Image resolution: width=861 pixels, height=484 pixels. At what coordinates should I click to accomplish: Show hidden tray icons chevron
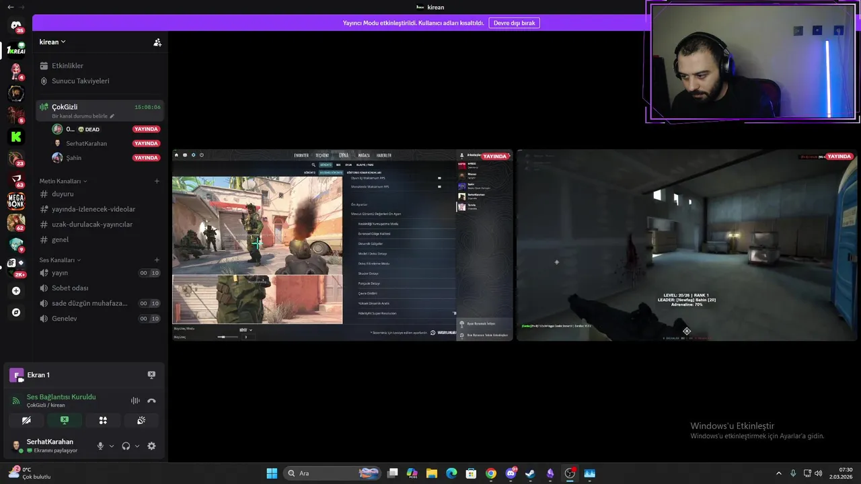pyautogui.click(x=779, y=473)
